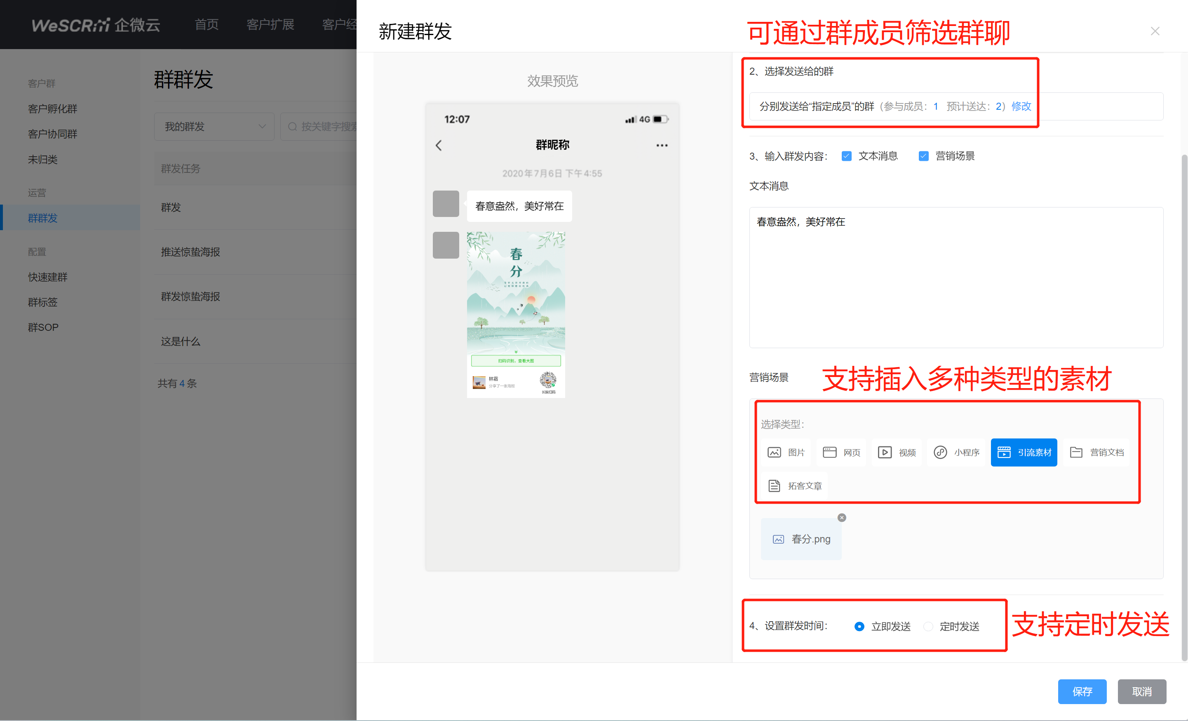Open the 我的群发 dropdown
This screenshot has width=1188, height=721.
pyautogui.click(x=214, y=127)
